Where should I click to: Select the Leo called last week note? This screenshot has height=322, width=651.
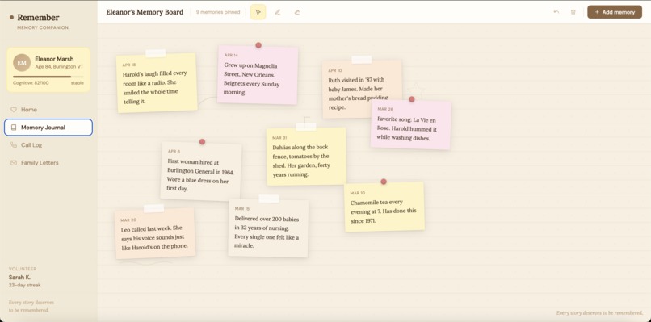[155, 233]
